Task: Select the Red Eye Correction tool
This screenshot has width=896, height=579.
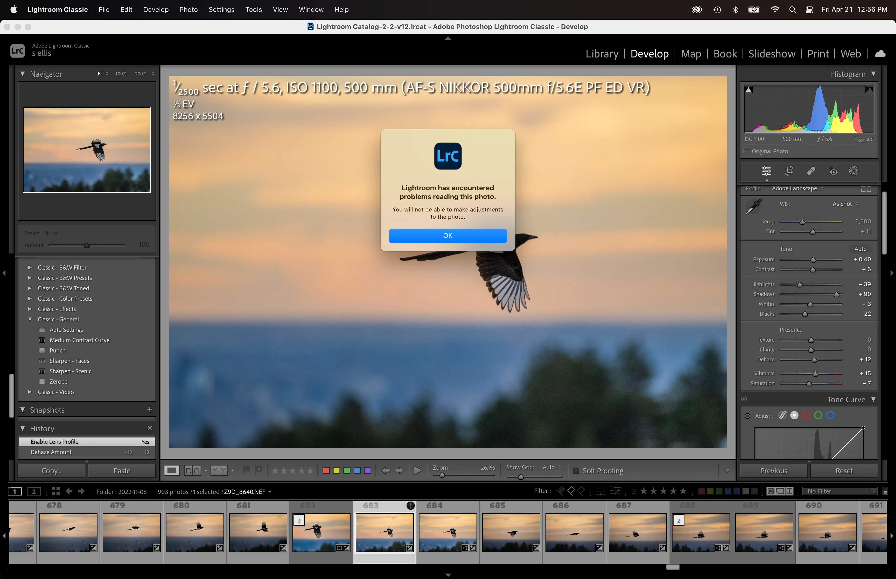Action: [x=833, y=171]
